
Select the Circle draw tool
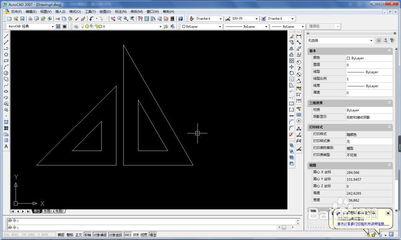[6, 73]
